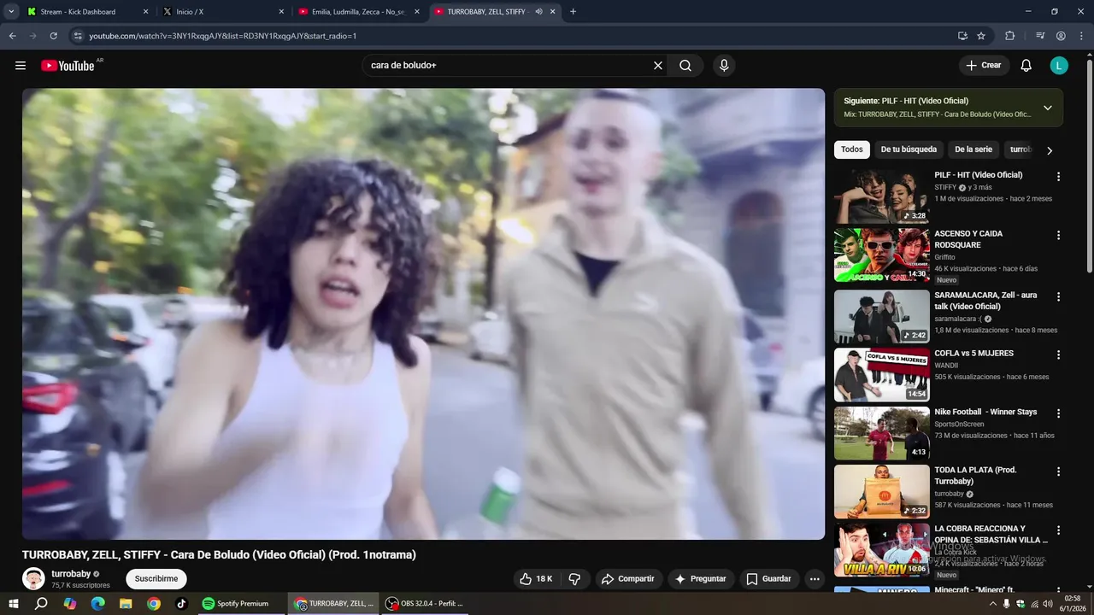
Task: Click the Suscribirme button
Action: coord(156,579)
